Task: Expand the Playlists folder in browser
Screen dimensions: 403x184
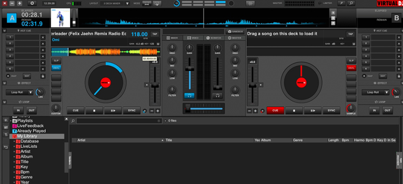Action: [x=11, y=120]
